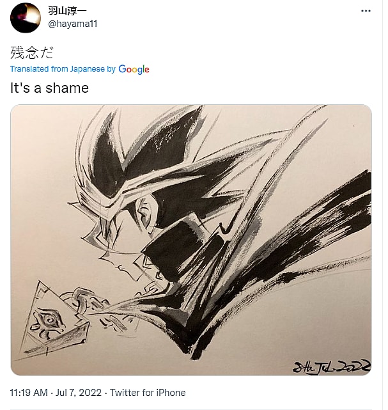The image size is (388, 410).
Task: Open the attached ink drawing image
Action: [191, 239]
